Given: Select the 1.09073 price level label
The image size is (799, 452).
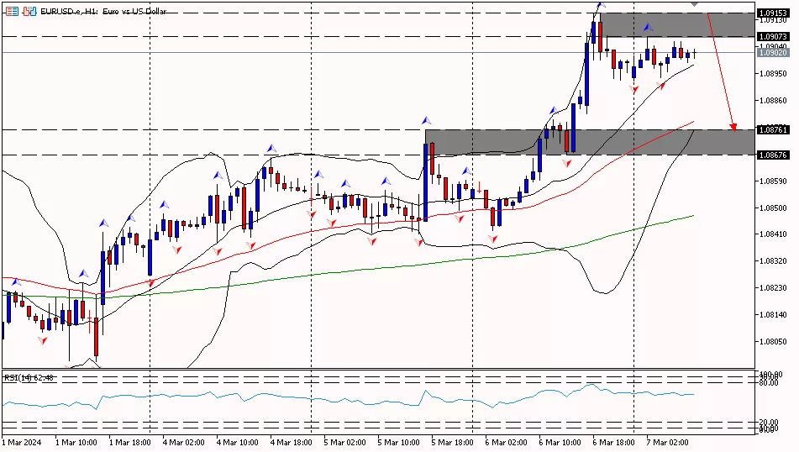Looking at the screenshot, I should coord(773,37).
